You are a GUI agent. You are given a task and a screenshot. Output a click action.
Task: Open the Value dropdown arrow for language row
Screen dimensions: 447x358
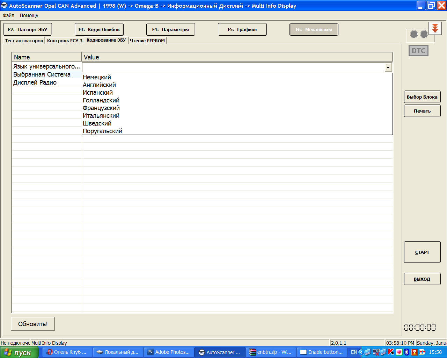pos(388,67)
